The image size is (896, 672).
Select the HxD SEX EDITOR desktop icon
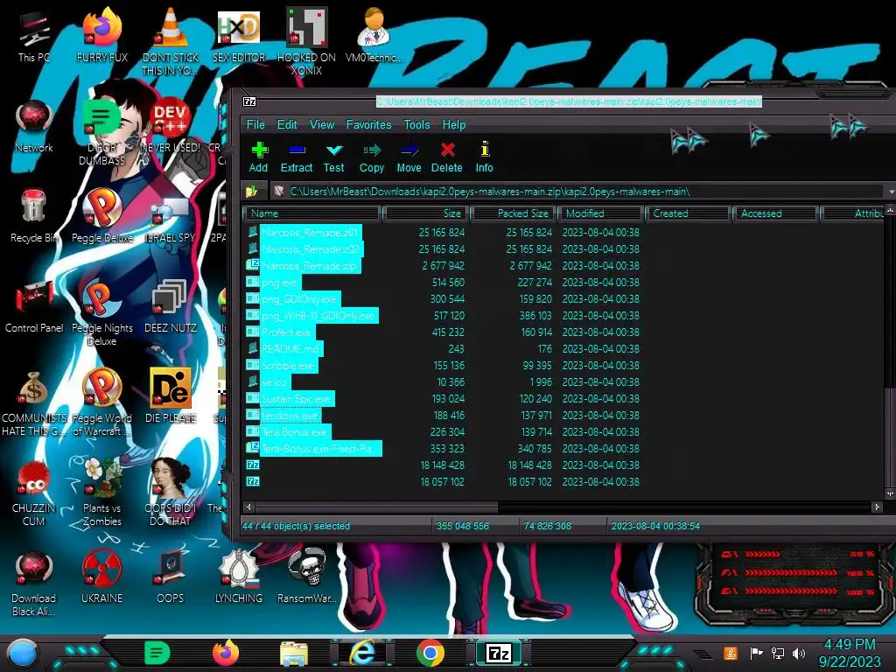tap(239, 35)
